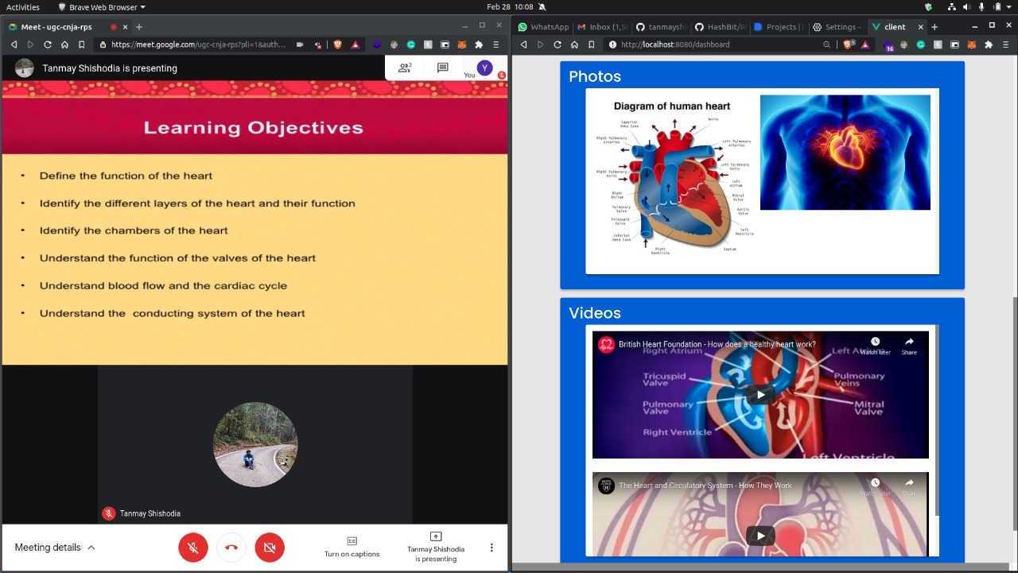Open Grammarly extension in Meet window
The image size is (1018, 573).
[411, 45]
